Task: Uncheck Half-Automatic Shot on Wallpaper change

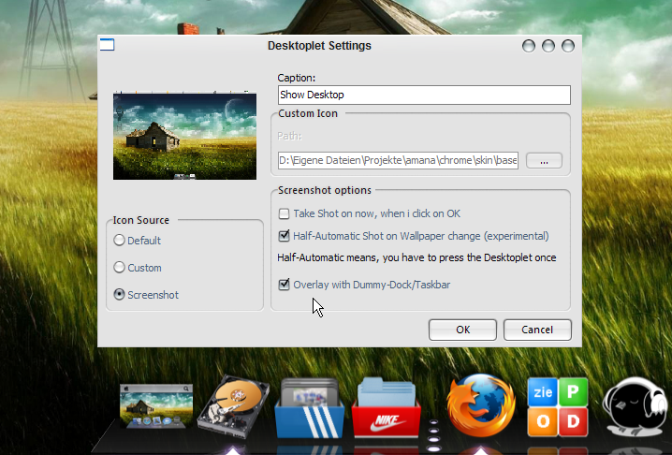Action: [285, 236]
